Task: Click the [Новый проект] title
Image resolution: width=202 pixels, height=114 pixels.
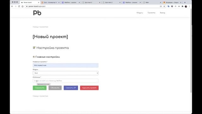Action: pos(50,37)
